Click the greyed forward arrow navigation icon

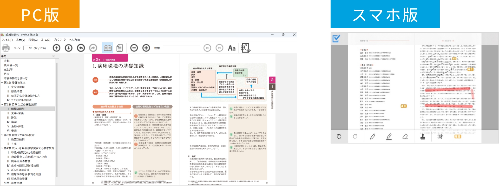(93, 48)
